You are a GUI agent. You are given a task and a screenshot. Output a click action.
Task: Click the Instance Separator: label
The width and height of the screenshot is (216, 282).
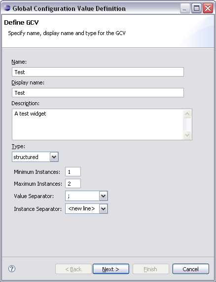(x=37, y=209)
